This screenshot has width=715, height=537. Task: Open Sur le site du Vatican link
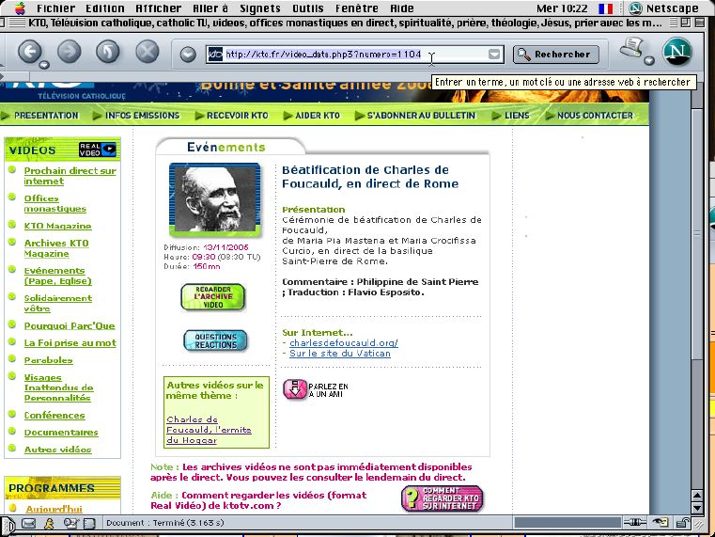[x=340, y=353]
